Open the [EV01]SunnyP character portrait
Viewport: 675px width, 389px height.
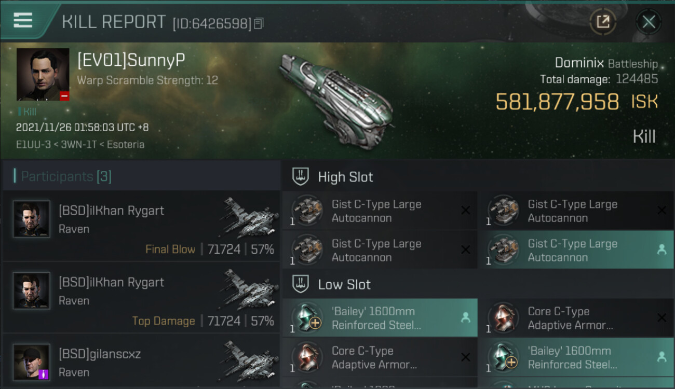pyautogui.click(x=43, y=75)
